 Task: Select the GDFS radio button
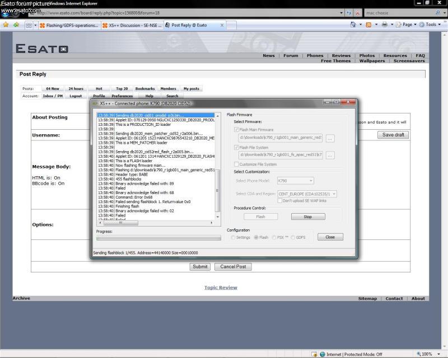pos(293,238)
